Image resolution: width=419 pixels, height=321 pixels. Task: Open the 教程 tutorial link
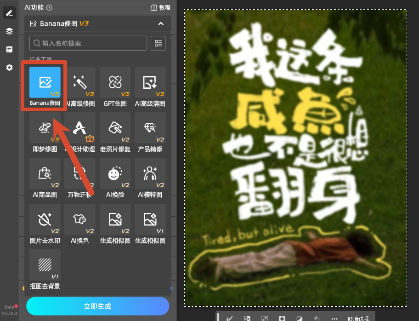click(161, 7)
